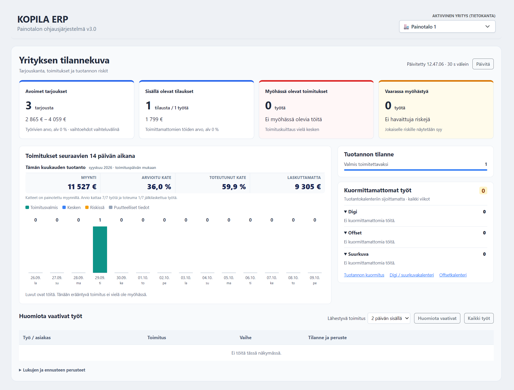Open the Offsetkalenteri link
Image resolution: width=514 pixels, height=390 pixels.
tap(453, 275)
